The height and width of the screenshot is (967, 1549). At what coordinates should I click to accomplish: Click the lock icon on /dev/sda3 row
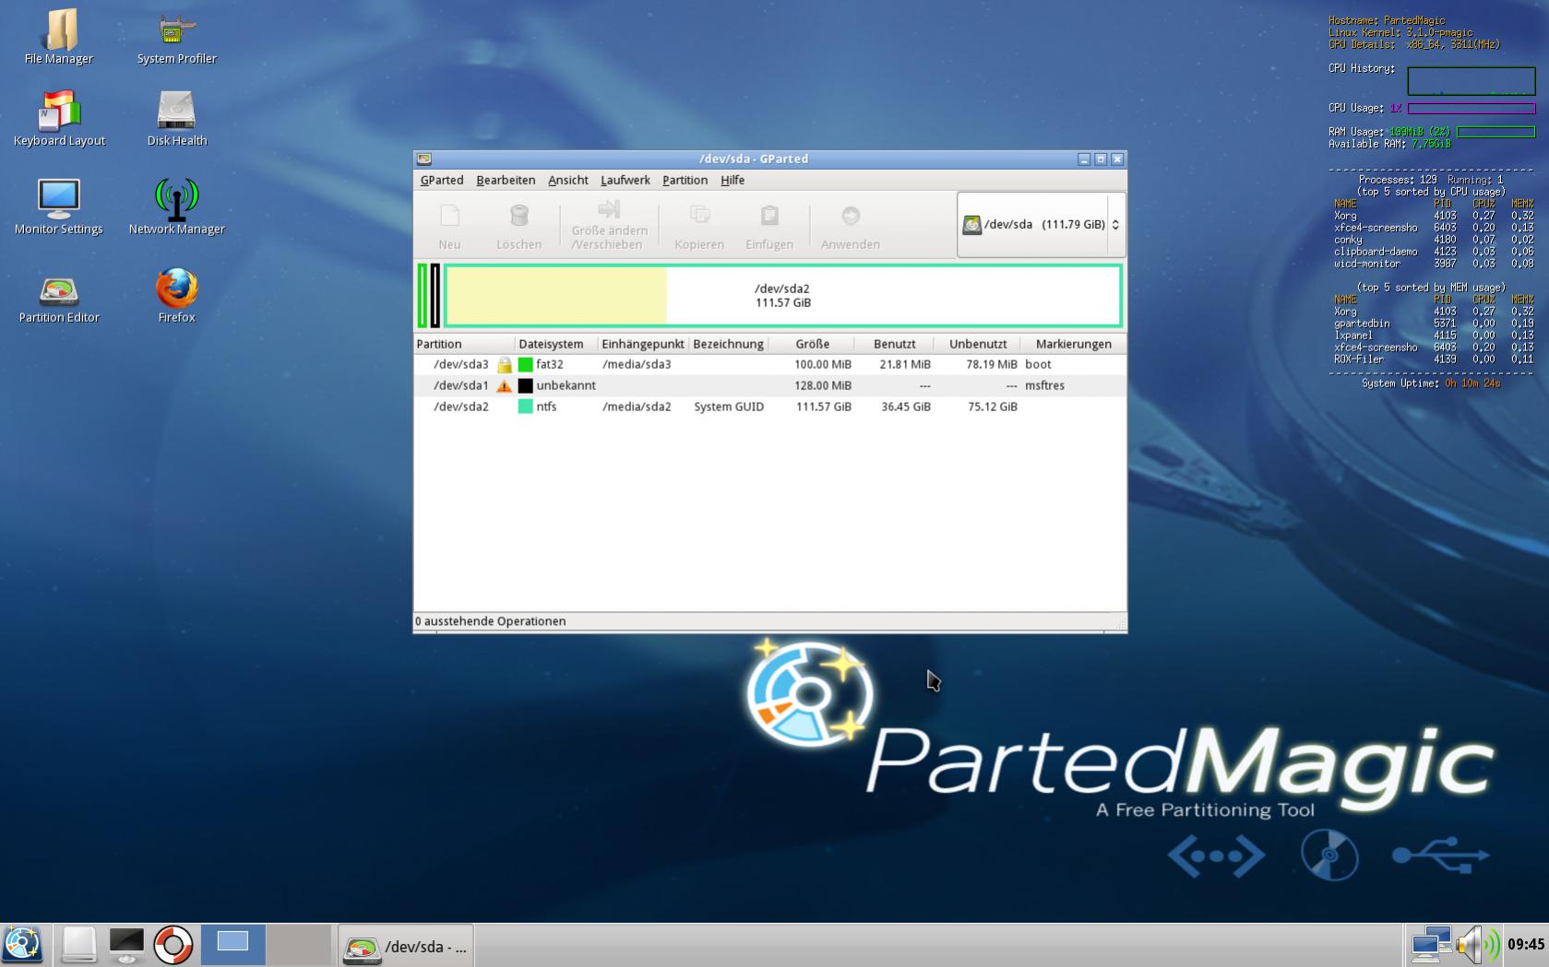[x=505, y=365]
